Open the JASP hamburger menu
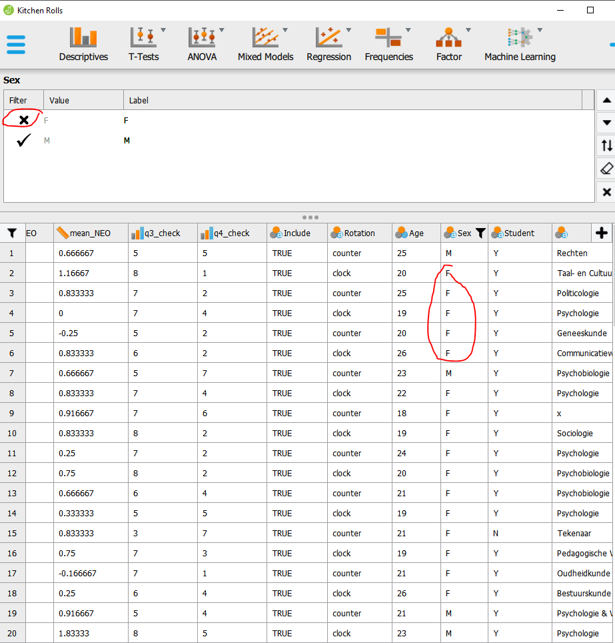 tap(16, 45)
